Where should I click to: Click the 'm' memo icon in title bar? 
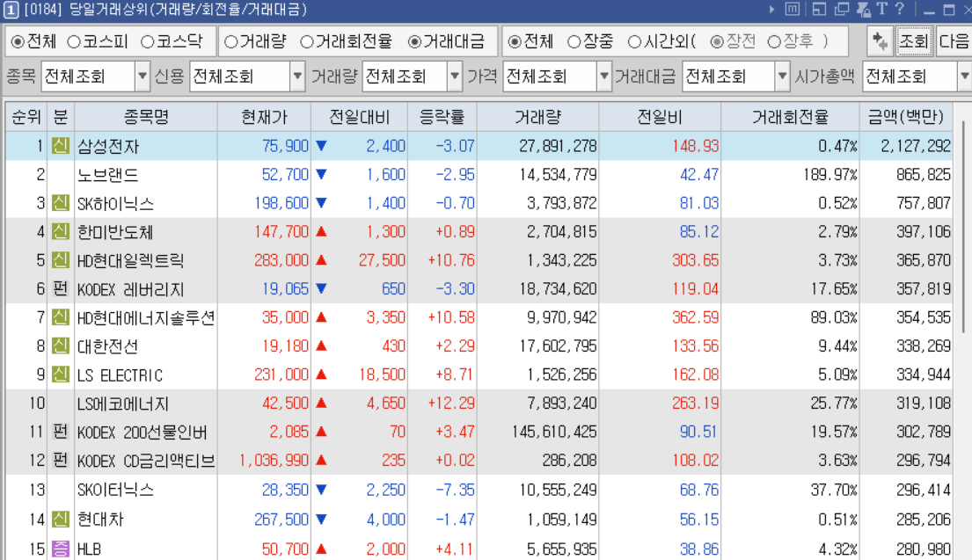(x=793, y=10)
